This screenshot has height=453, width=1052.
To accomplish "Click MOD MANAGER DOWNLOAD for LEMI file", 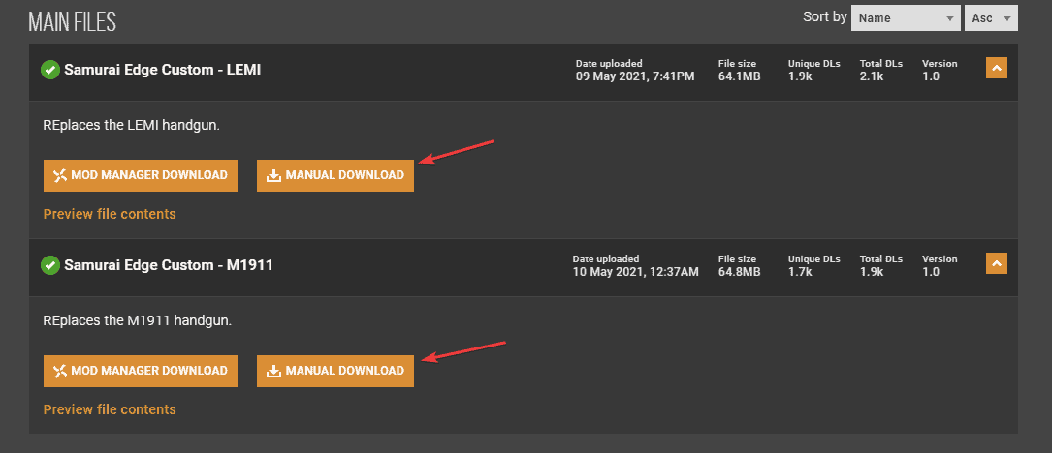I will click(x=141, y=175).
